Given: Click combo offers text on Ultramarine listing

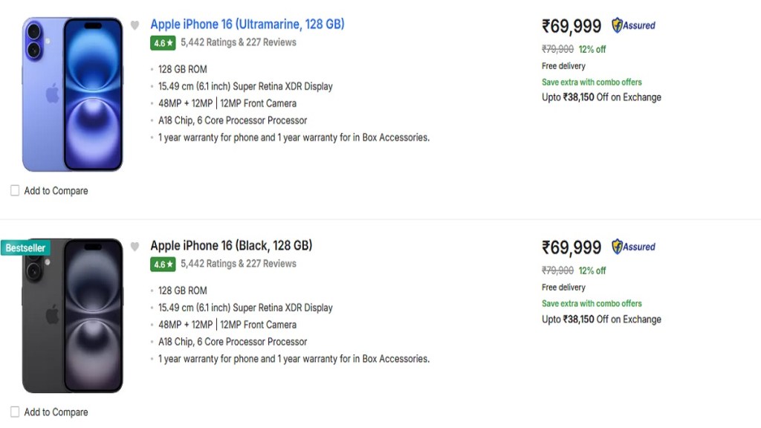Looking at the screenshot, I should coord(592,82).
